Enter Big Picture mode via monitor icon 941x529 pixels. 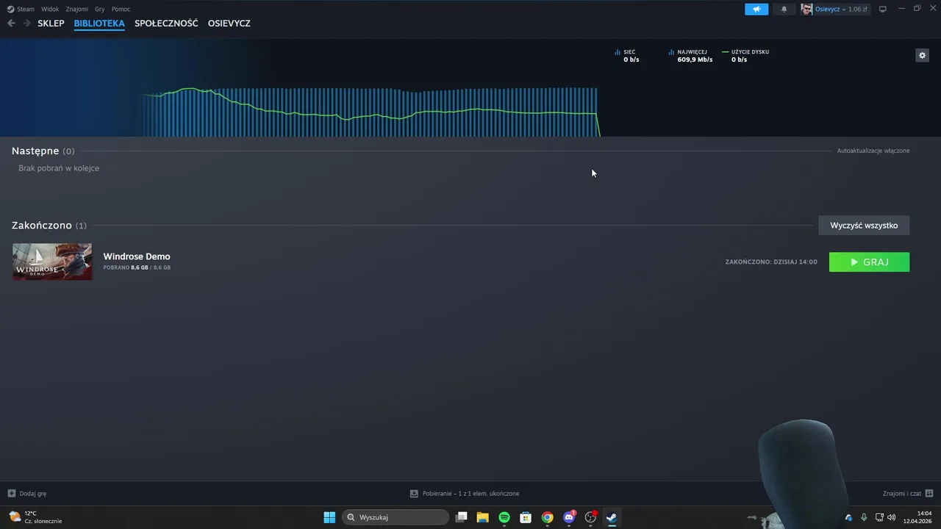(x=883, y=9)
